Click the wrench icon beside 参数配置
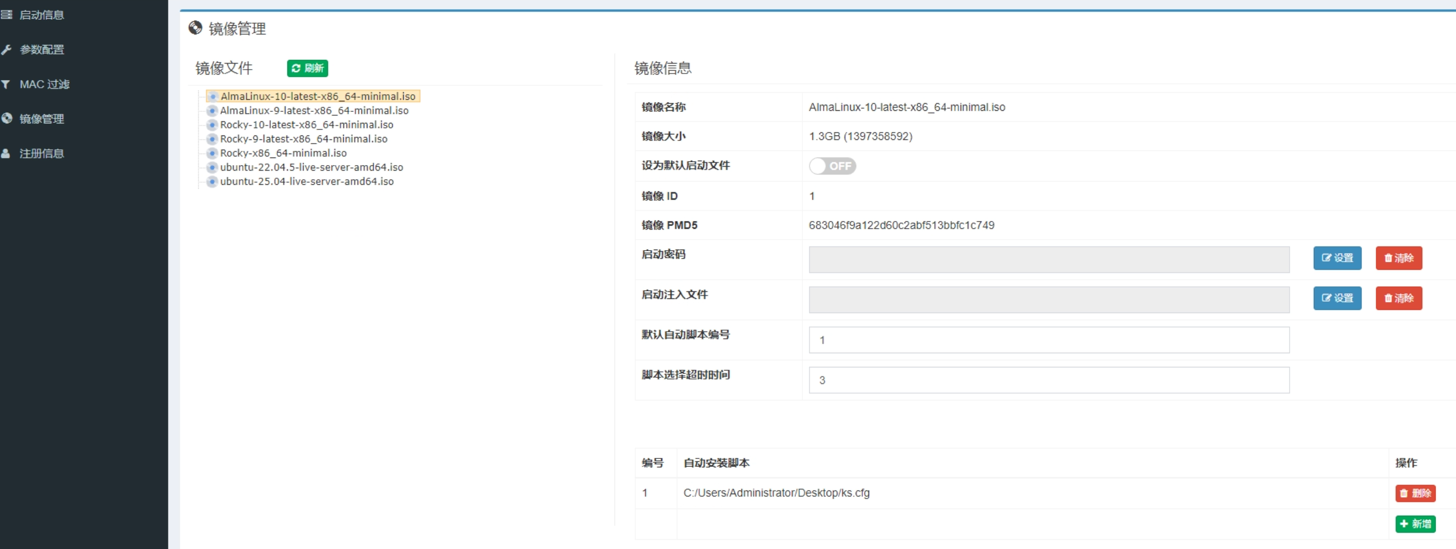Screen dimensions: 1456x549 click(6, 50)
